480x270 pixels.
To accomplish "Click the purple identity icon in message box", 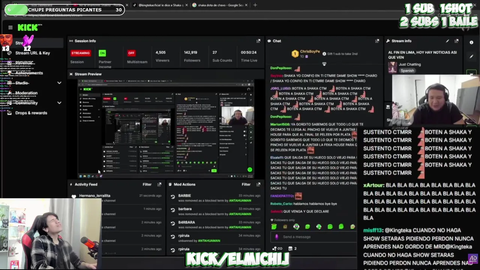I will [x=277, y=237].
